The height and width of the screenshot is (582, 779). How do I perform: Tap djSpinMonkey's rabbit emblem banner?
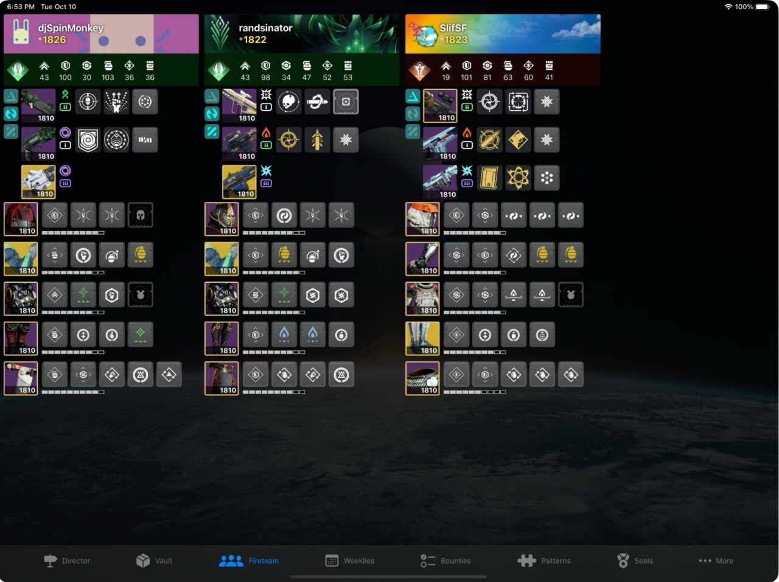101,34
